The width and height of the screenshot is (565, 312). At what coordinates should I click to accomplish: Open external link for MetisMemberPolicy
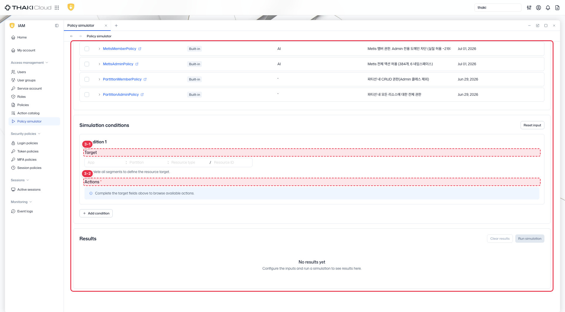140,49
